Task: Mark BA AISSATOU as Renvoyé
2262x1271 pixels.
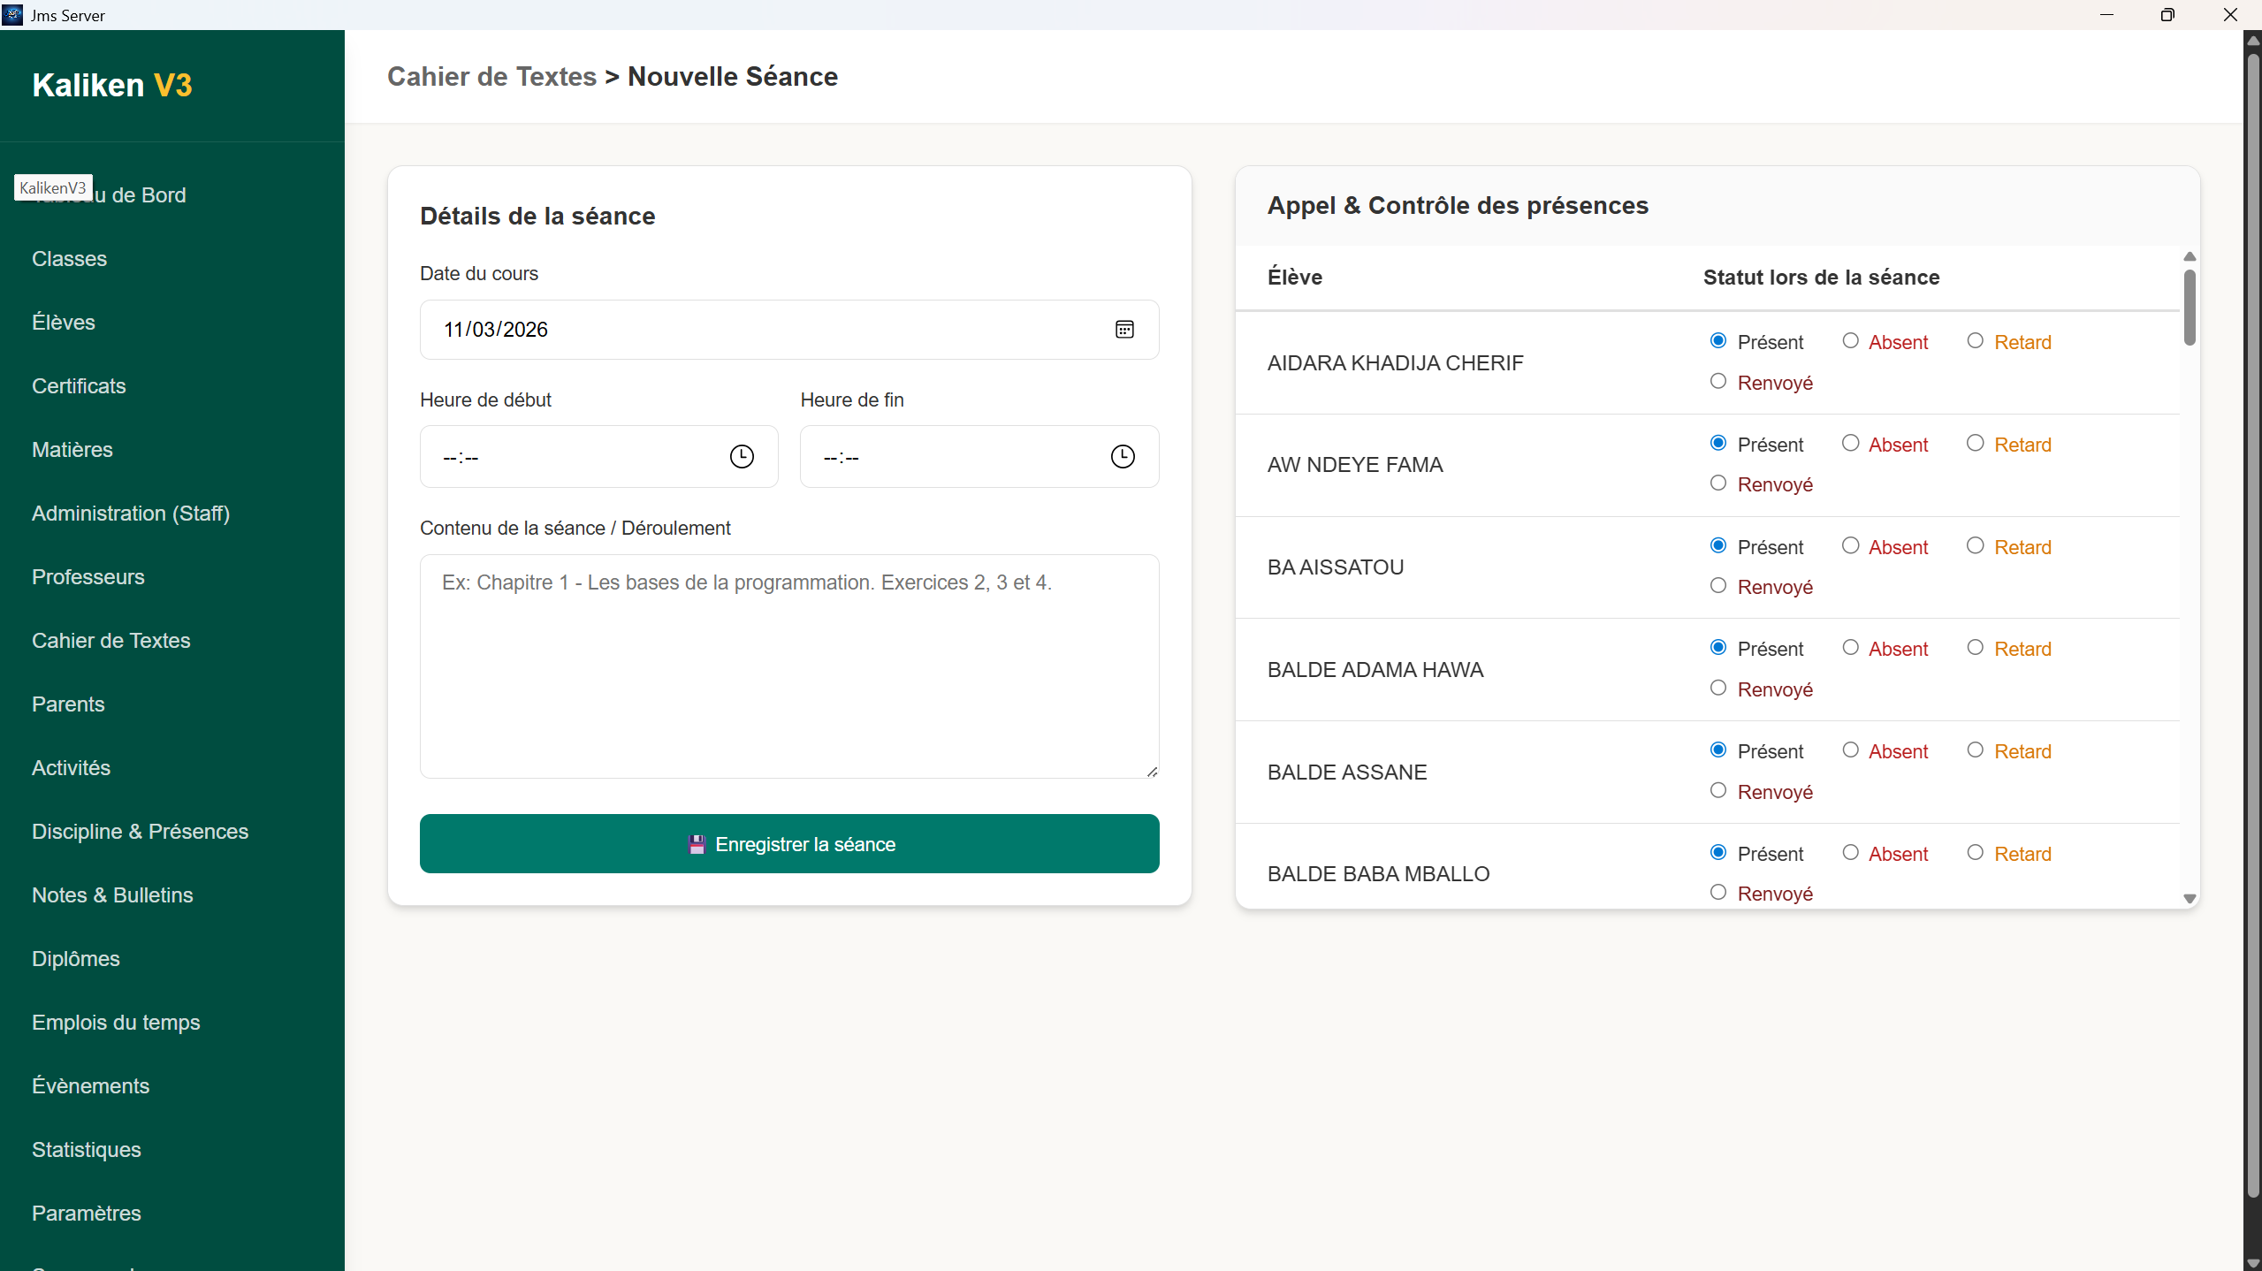Action: 1717,586
